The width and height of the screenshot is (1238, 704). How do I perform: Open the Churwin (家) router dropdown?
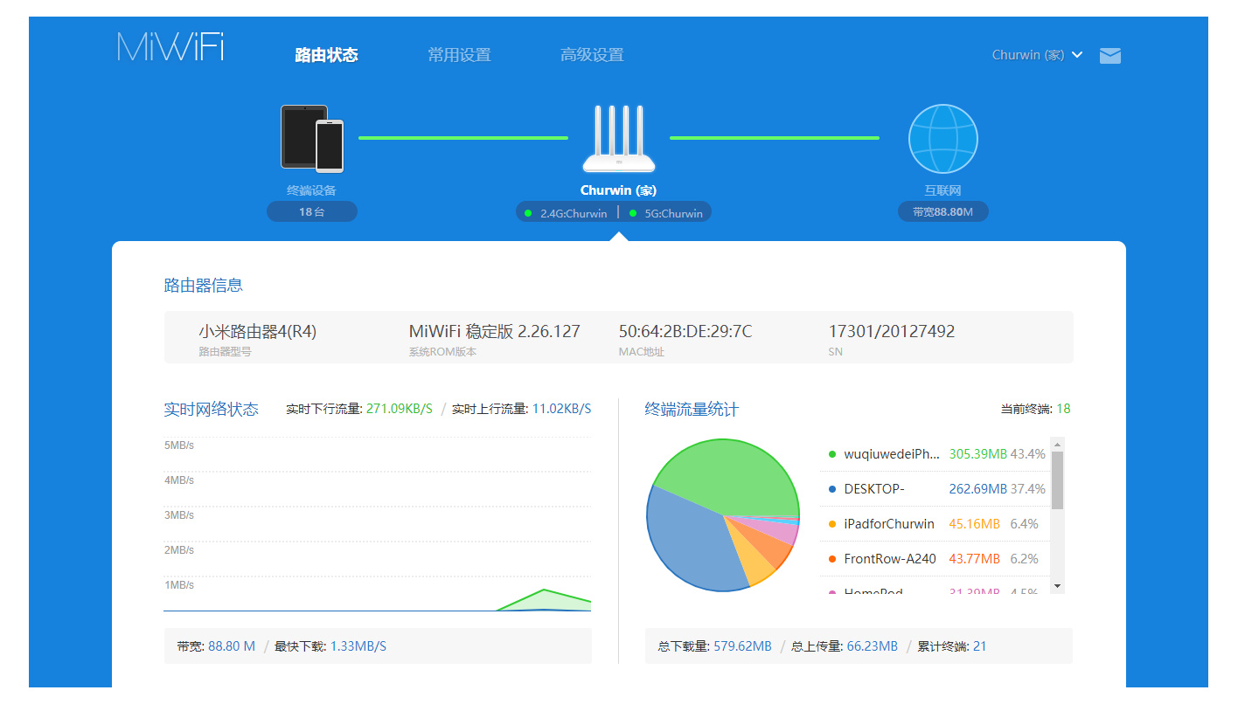click(1037, 55)
